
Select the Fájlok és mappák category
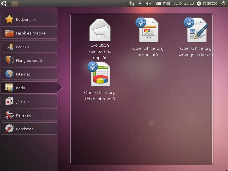pyautogui.click(x=29, y=33)
